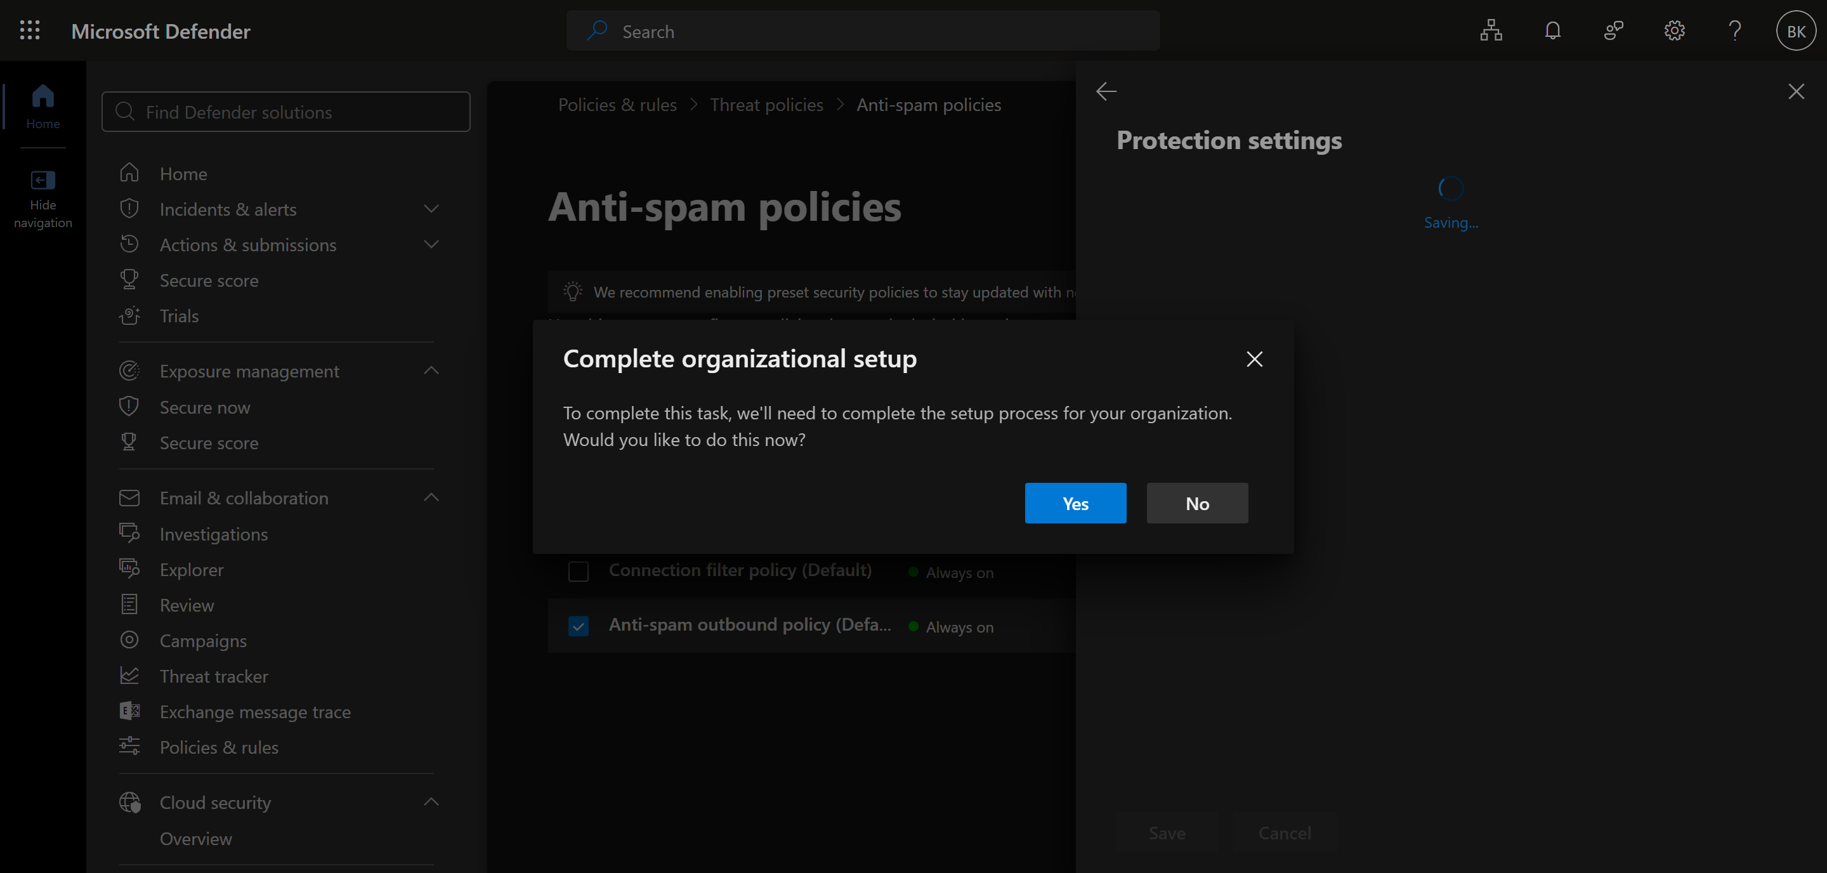Open the settings gear
The image size is (1827, 873).
[1675, 30]
